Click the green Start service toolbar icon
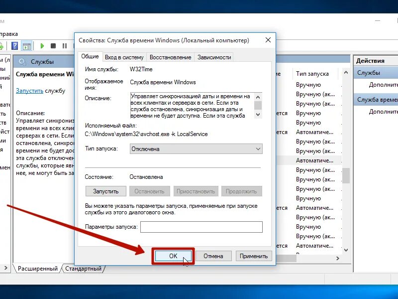Viewport: 398px width, 299px height. pos(42,46)
